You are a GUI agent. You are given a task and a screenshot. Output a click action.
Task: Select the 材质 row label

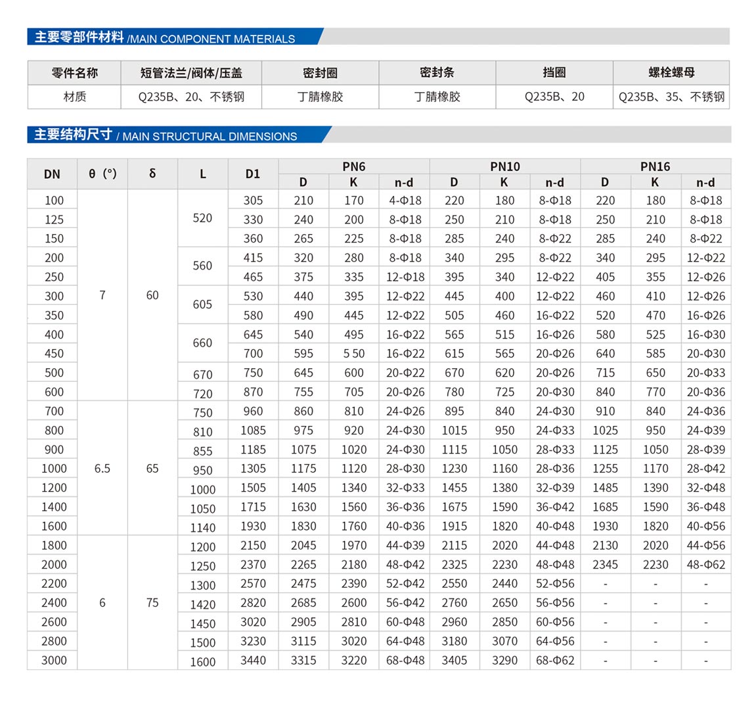pyautogui.click(x=74, y=97)
